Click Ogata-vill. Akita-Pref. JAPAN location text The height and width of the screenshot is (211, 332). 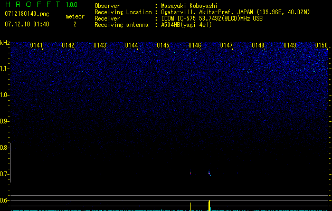(235, 12)
